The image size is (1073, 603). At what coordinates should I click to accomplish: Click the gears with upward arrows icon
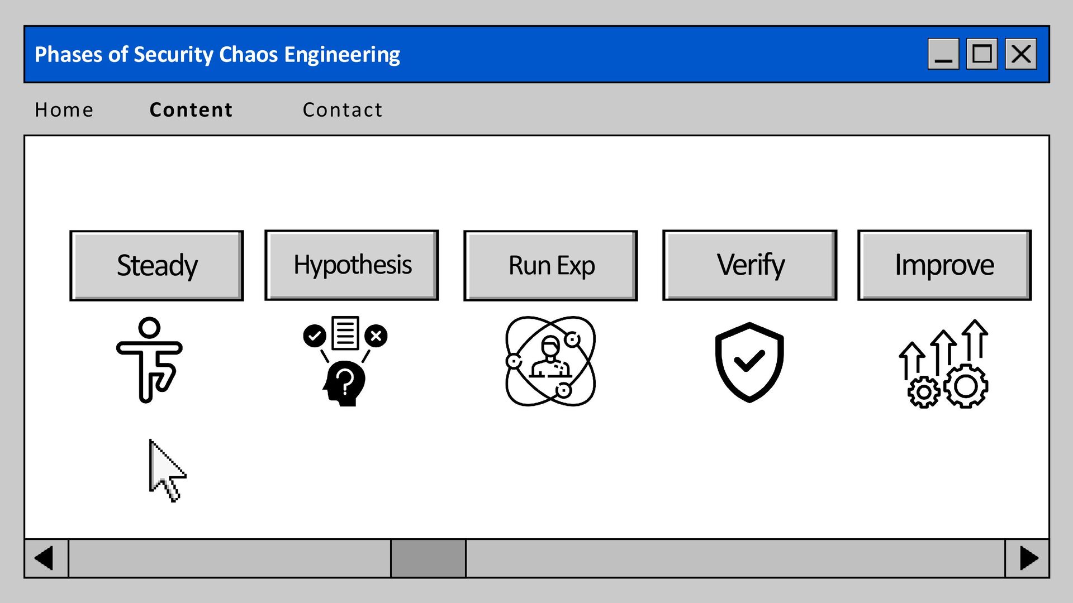click(x=944, y=363)
